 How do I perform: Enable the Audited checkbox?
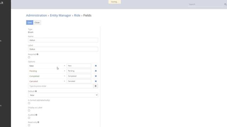(x=29, y=118)
